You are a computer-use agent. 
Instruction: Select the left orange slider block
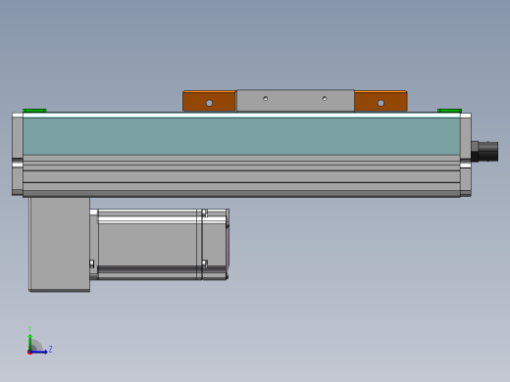(209, 101)
